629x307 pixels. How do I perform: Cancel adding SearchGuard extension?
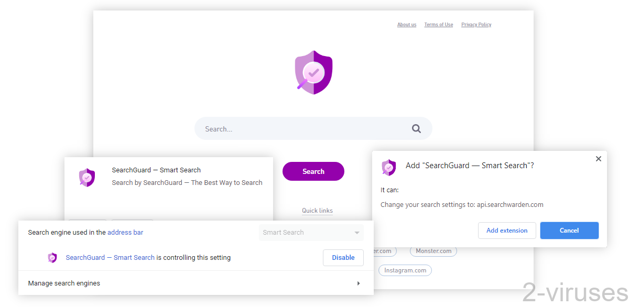[x=569, y=230]
